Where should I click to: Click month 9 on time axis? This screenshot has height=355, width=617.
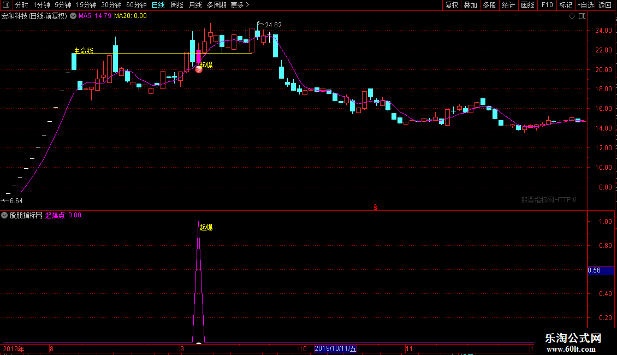(x=182, y=348)
